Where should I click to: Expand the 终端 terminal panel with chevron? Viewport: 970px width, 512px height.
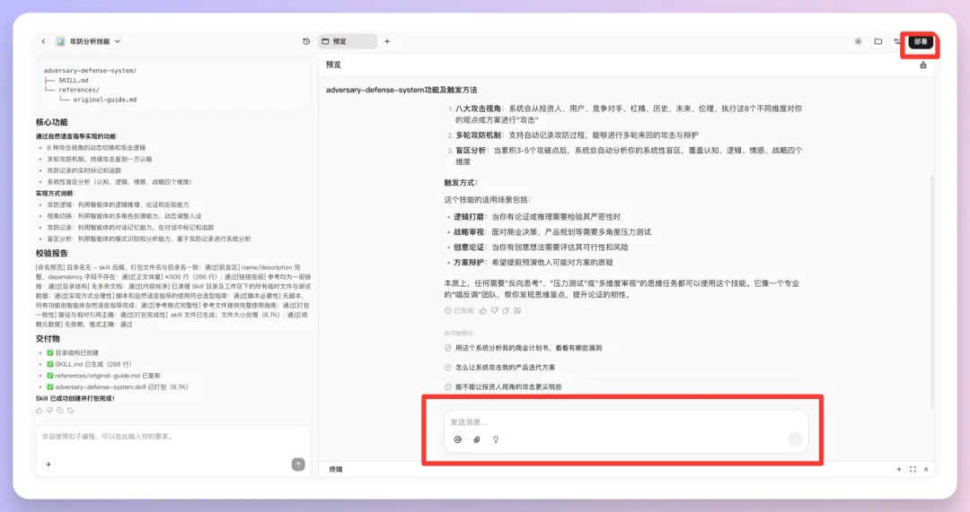926,469
